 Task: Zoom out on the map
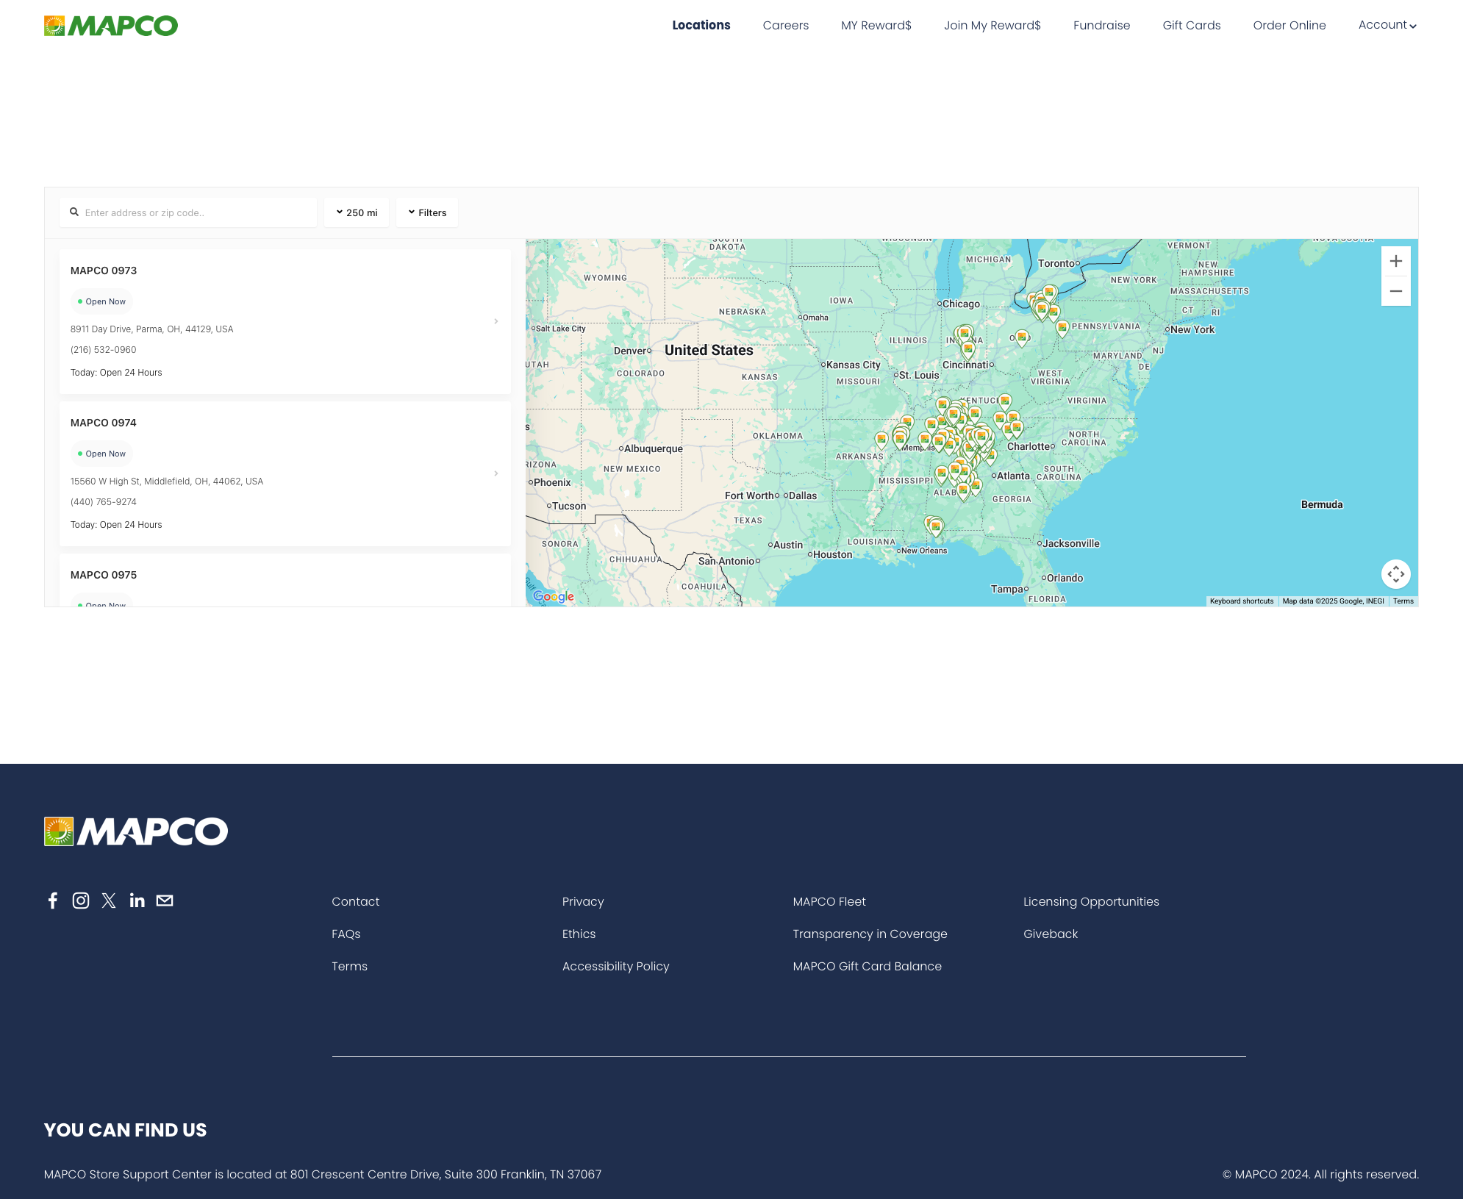coord(1395,291)
